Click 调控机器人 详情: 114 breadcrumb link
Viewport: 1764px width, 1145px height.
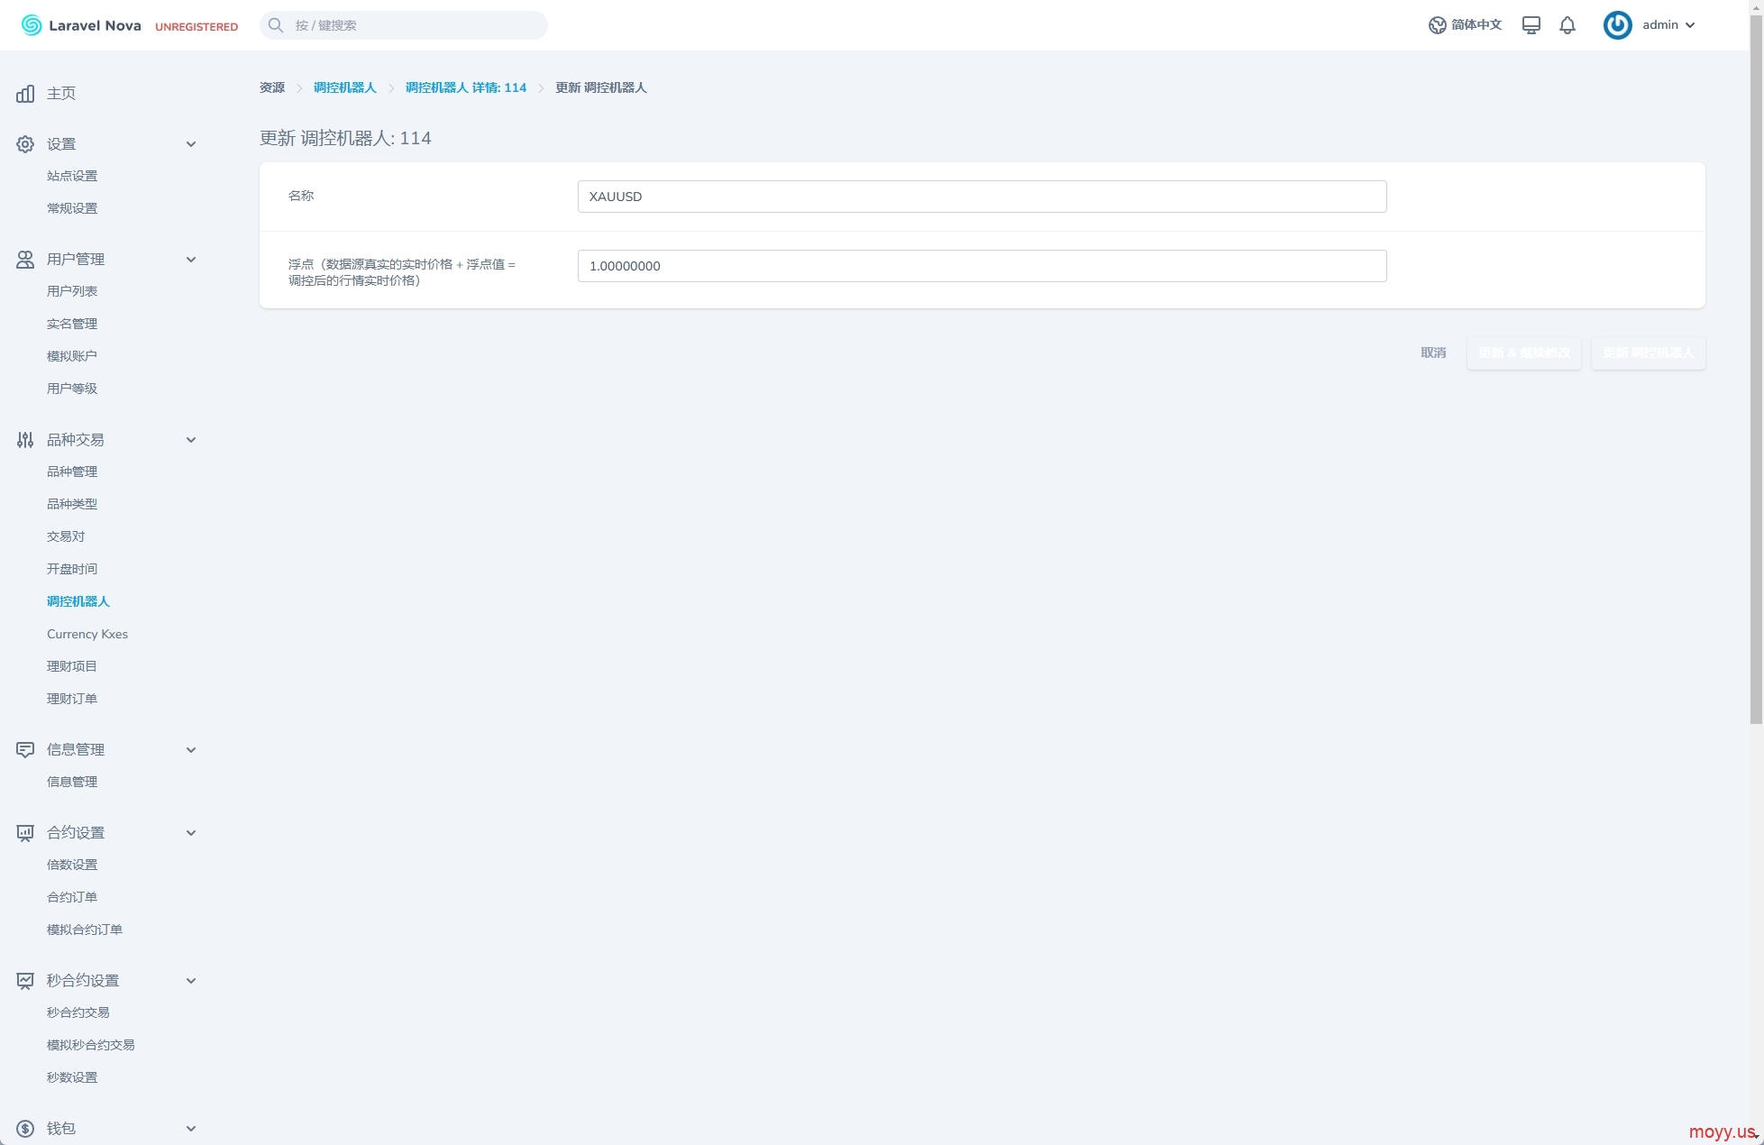(466, 87)
